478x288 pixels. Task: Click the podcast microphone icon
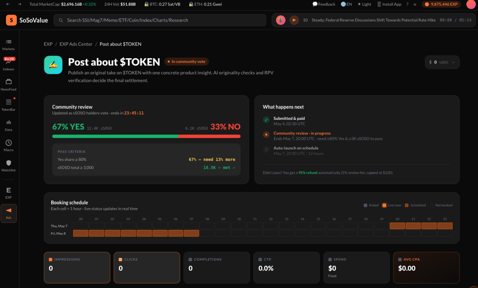[281, 20]
